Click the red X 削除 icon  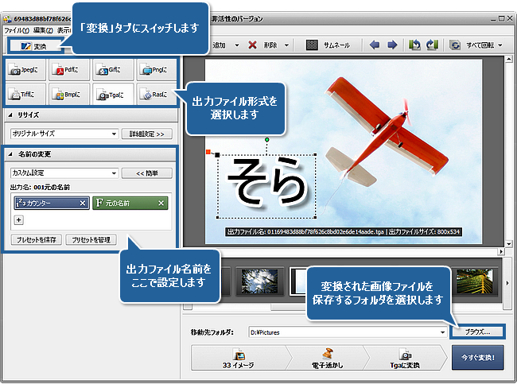coord(253,45)
